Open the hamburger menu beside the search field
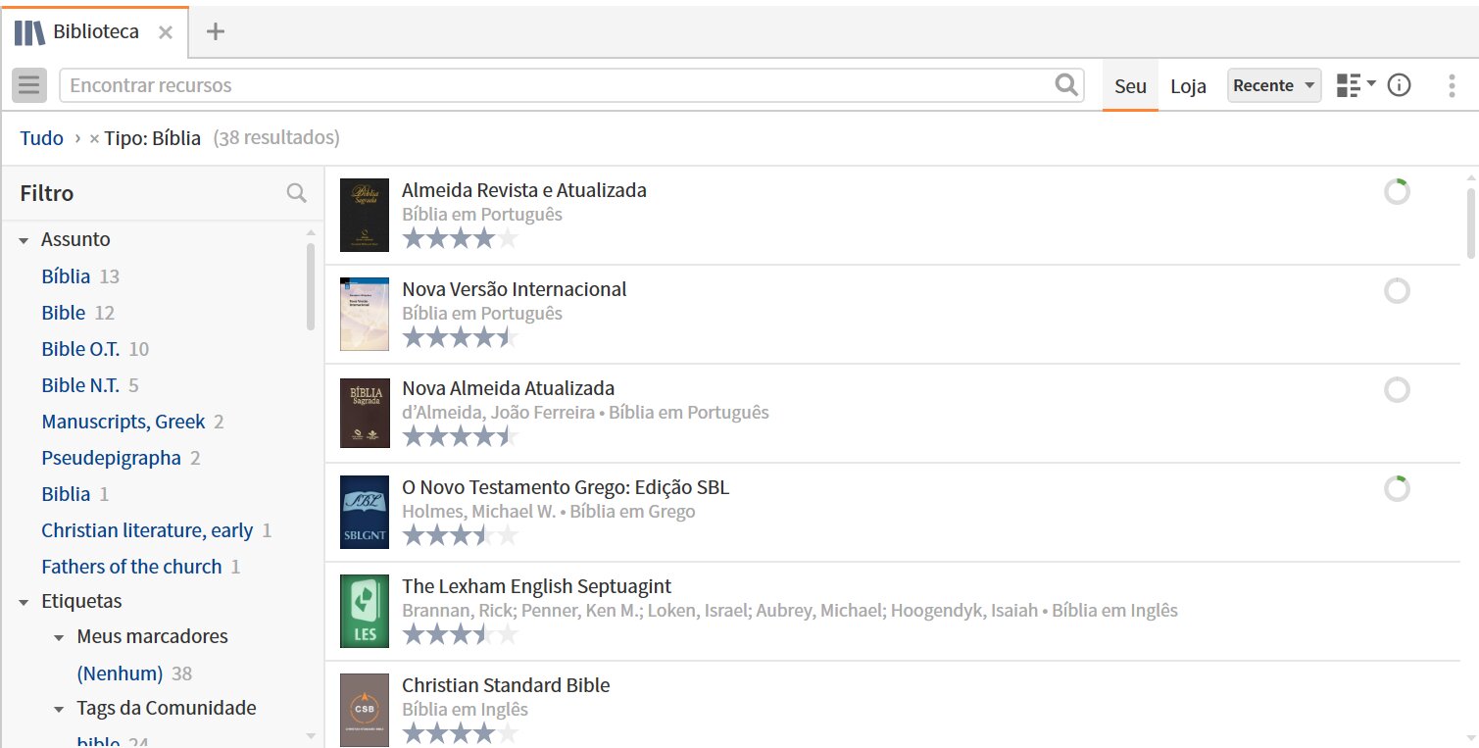The image size is (1479, 748). tap(29, 85)
